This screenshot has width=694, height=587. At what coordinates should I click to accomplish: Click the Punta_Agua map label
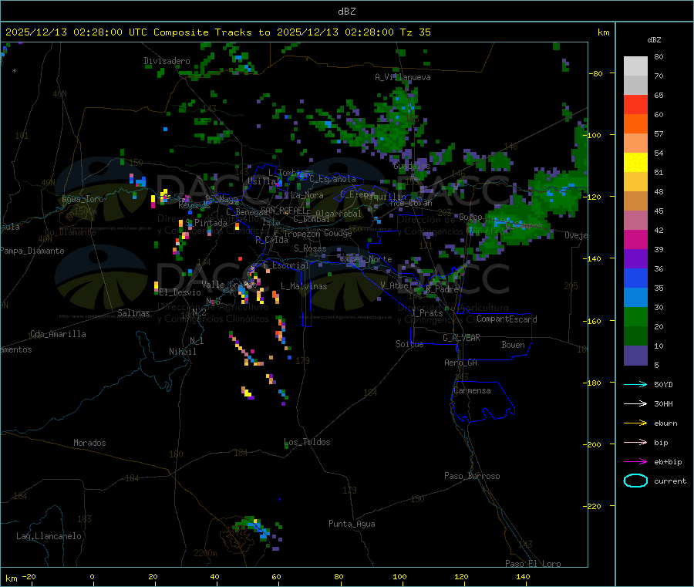pos(352,524)
